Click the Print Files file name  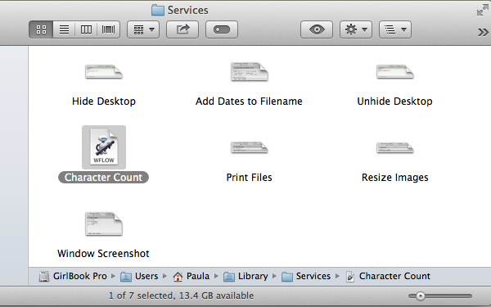click(x=249, y=178)
